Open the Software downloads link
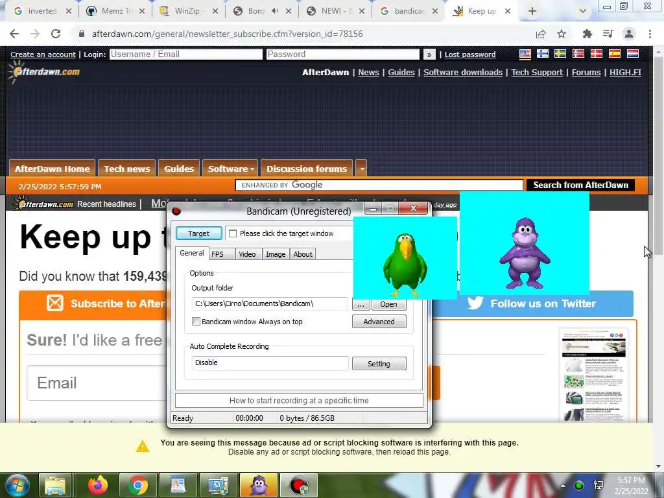The width and height of the screenshot is (664, 498). (463, 73)
